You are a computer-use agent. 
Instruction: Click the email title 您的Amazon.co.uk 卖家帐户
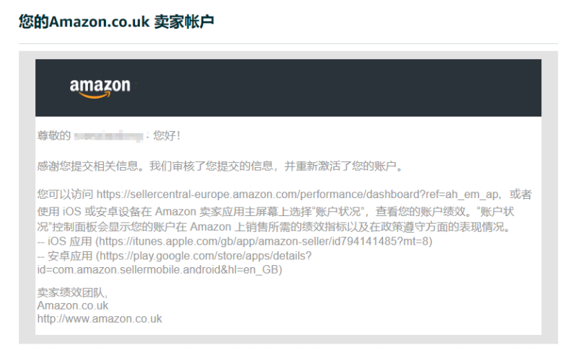[x=116, y=22]
